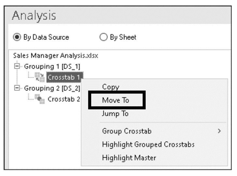
Task: Collapse the Grouping 2 [DS_2] node
Action: coord(17,88)
